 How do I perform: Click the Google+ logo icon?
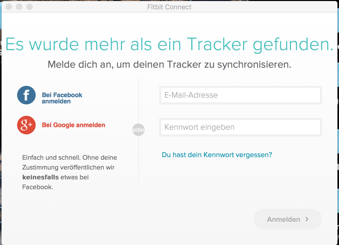[x=26, y=125]
